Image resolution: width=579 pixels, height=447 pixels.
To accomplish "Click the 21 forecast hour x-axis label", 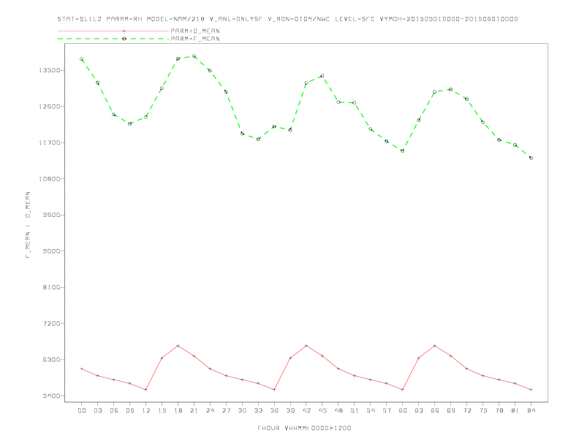I will pos(194,410).
